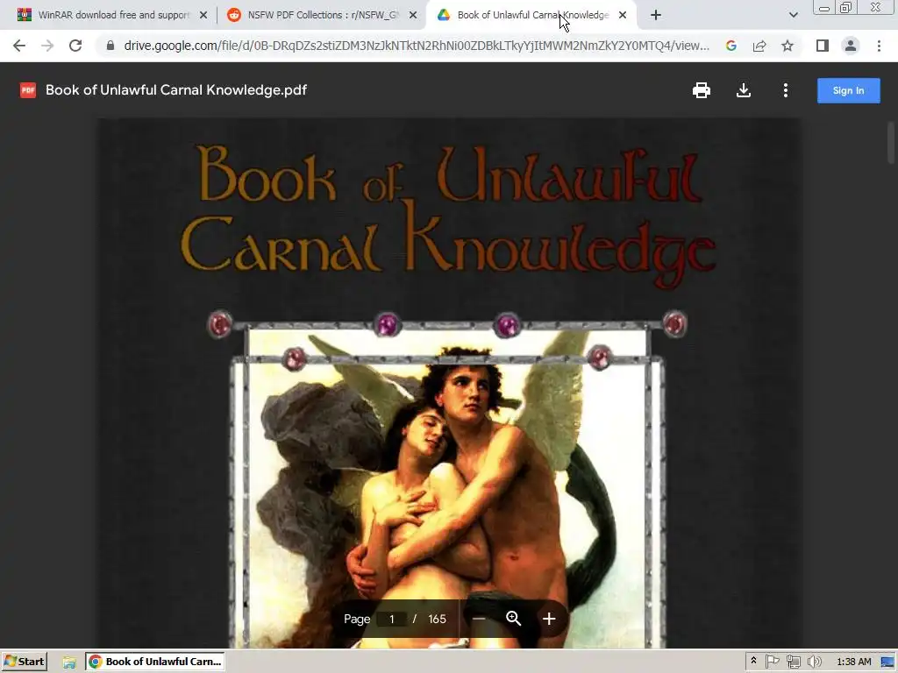Click file name Book of Unlawful Carnal Knowledge.pdf
This screenshot has height=673, width=898.
pos(175,90)
